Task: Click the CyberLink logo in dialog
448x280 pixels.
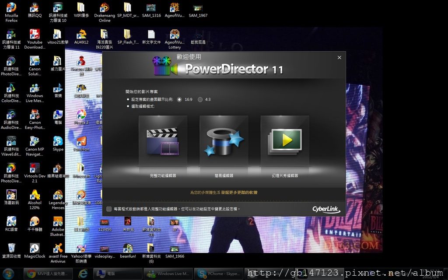Action: (x=326, y=209)
